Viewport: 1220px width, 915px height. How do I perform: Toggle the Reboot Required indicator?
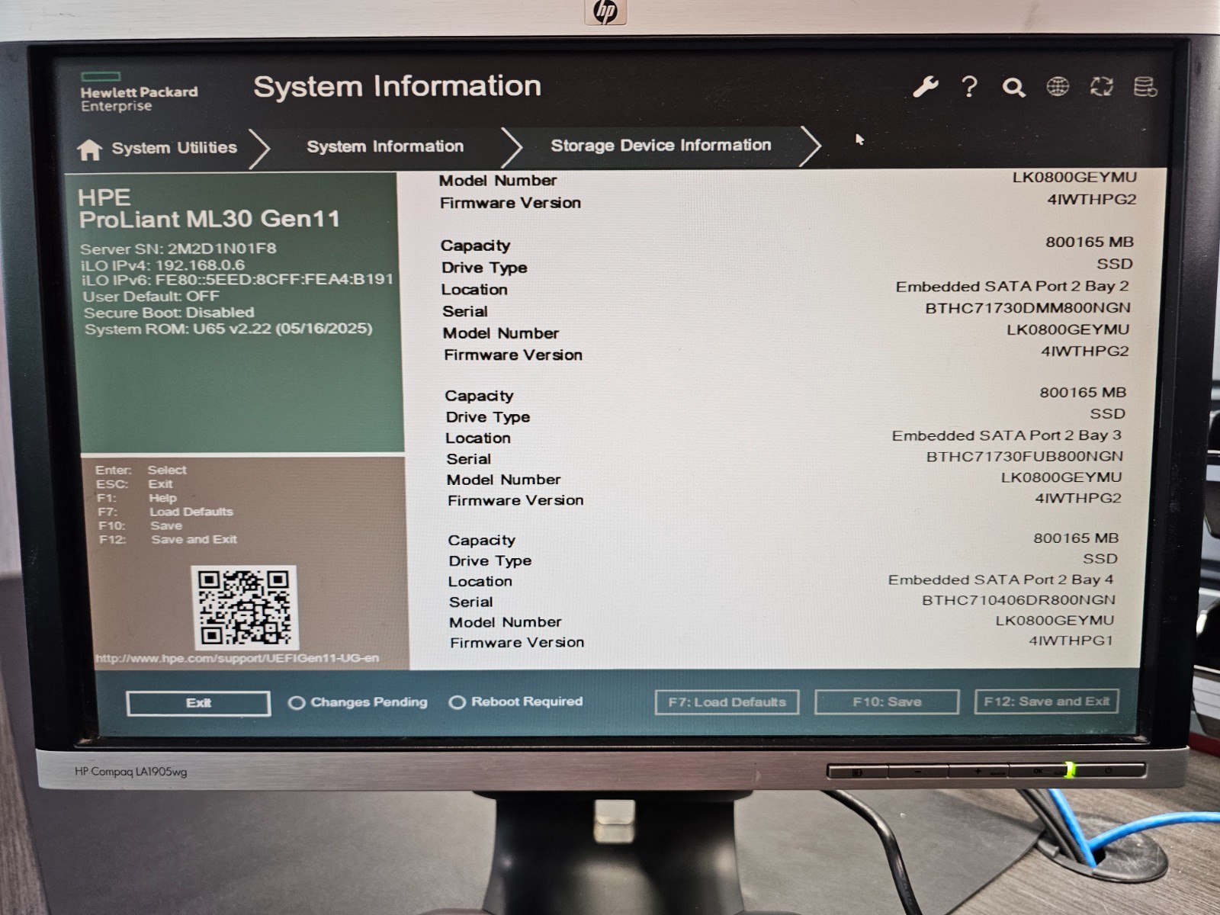click(x=457, y=701)
